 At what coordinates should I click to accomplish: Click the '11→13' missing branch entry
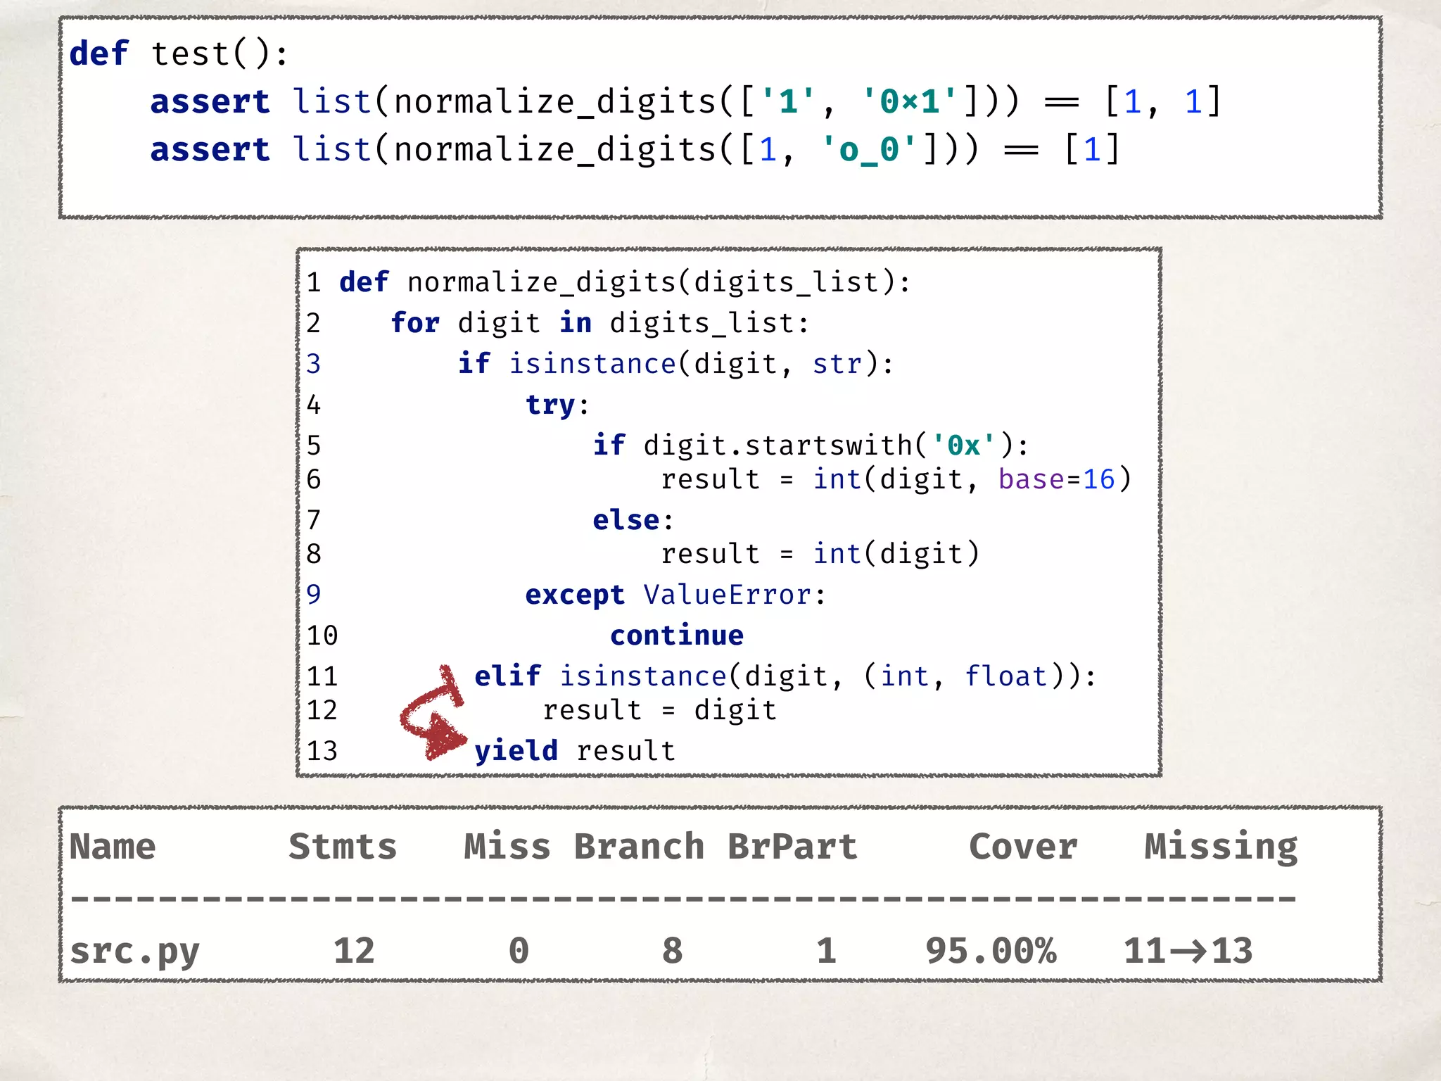[x=1188, y=951]
